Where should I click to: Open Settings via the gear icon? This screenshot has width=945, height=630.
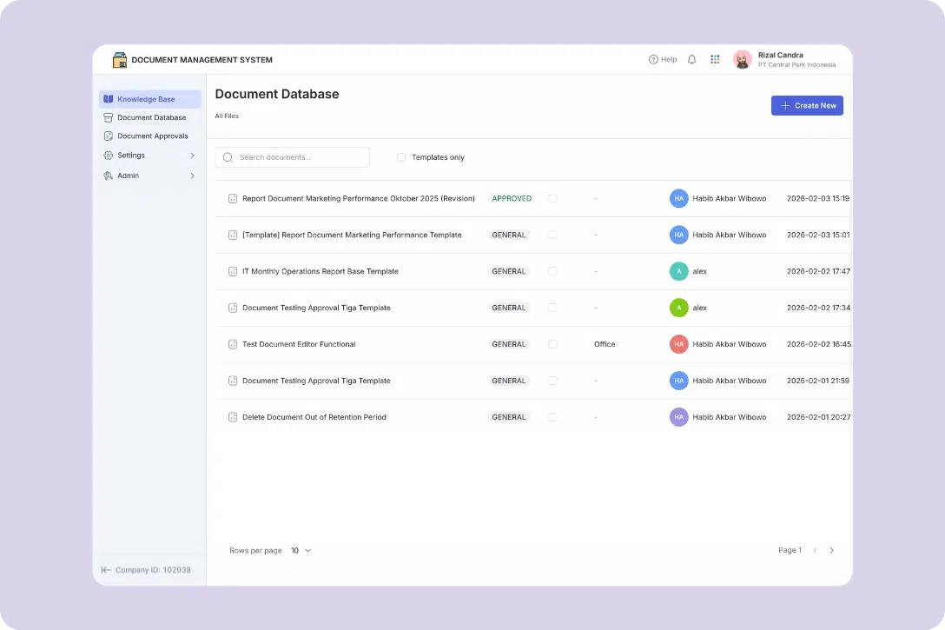108,155
